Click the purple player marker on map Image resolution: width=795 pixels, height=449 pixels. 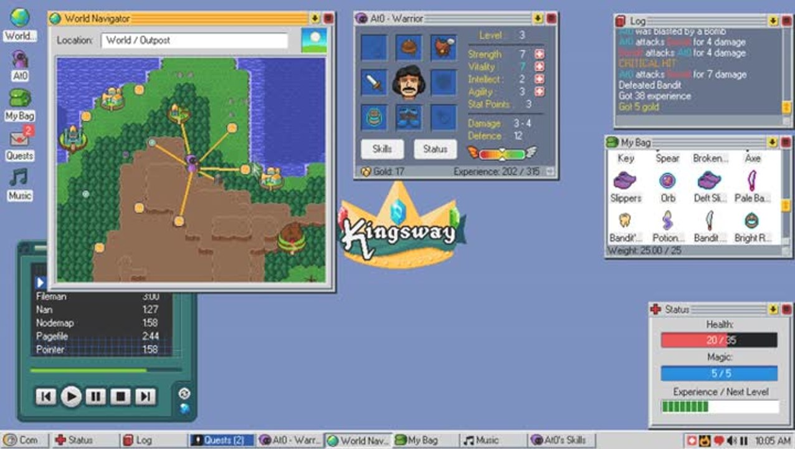tap(192, 164)
